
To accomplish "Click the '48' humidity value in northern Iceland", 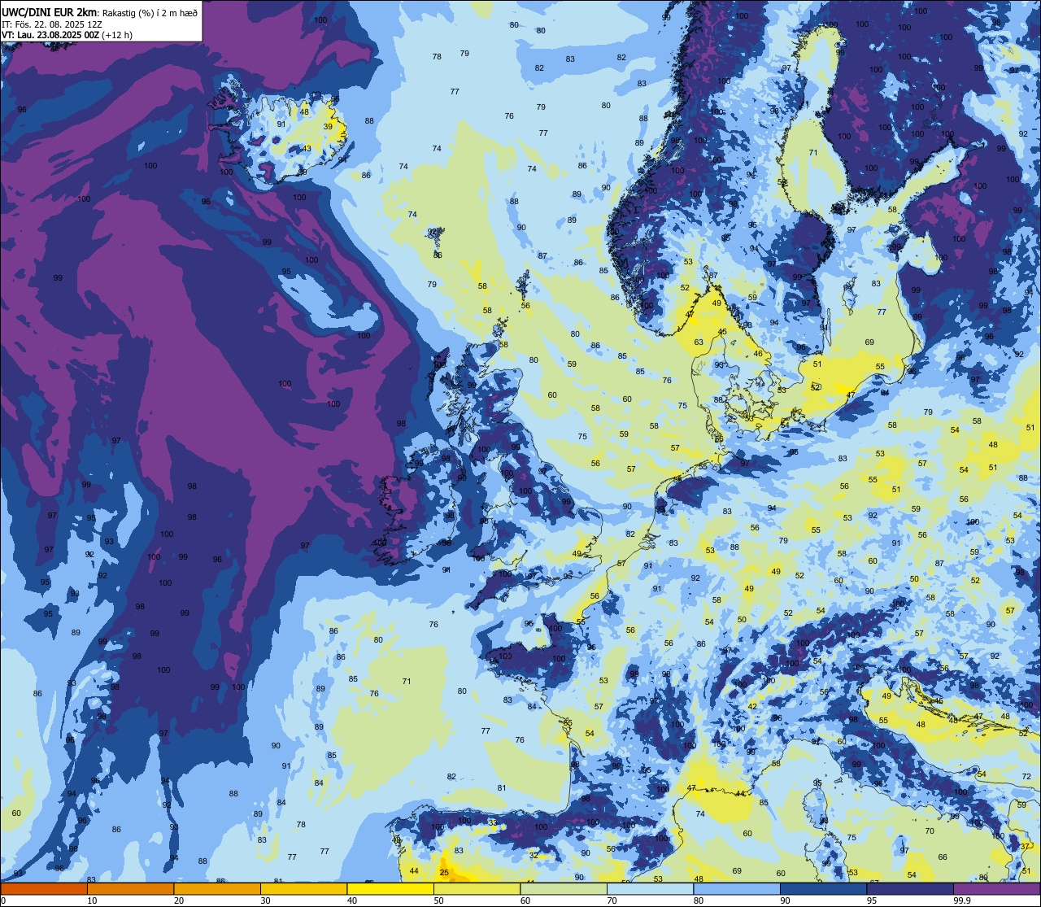I will 304,111.
